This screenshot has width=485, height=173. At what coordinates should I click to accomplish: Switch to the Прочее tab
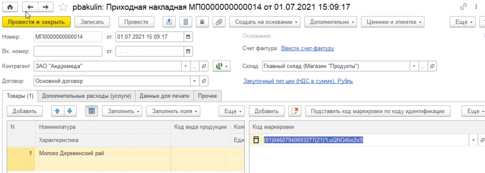[207, 96]
